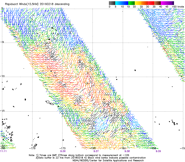The width and height of the screenshot is (185, 162).
Task: Click the legend value '5'
Action: pos(115,7)
